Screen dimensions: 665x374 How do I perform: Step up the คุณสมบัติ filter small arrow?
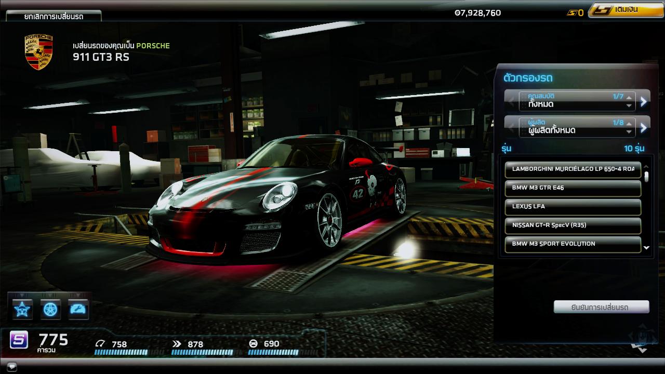(x=629, y=97)
